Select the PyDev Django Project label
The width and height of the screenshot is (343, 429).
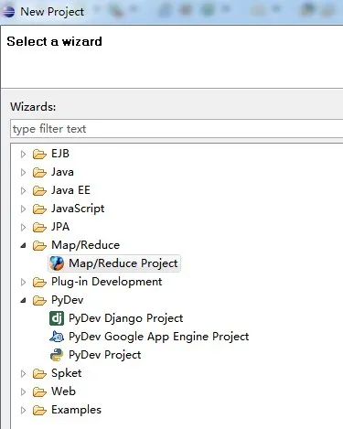point(125,318)
